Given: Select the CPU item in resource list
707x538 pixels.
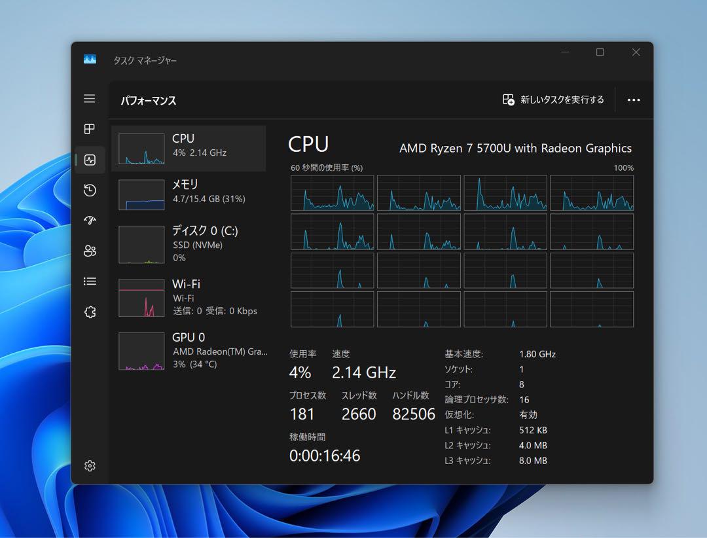Looking at the screenshot, I should pyautogui.click(x=189, y=149).
